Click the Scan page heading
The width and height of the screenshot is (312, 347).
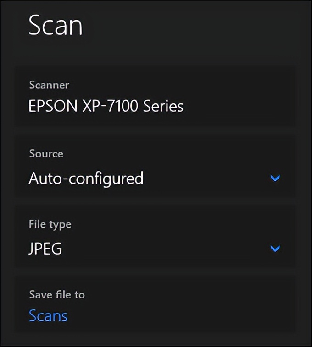56,25
